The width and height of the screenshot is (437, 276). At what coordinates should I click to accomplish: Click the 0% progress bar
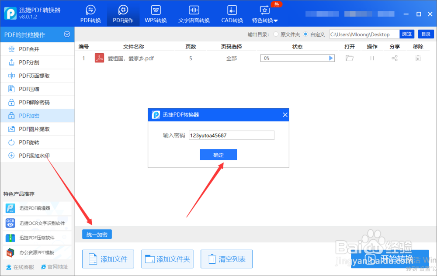tap(297, 58)
